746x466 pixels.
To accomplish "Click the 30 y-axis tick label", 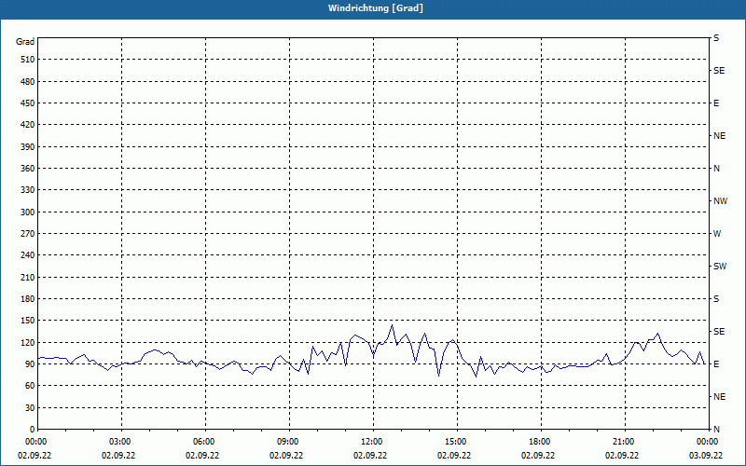I will (x=30, y=408).
